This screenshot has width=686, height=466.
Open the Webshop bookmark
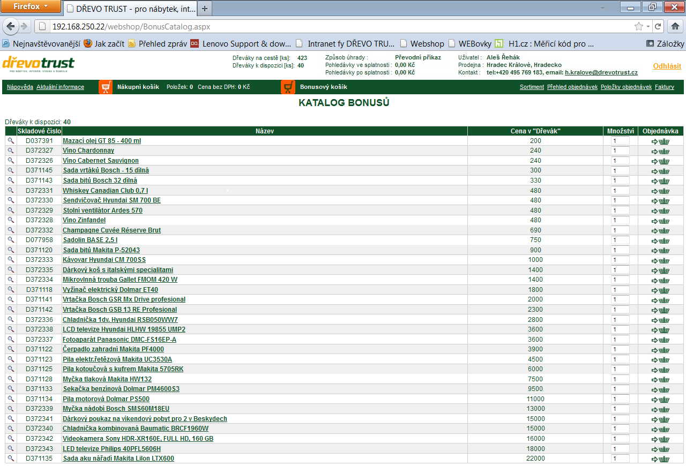tap(422, 44)
